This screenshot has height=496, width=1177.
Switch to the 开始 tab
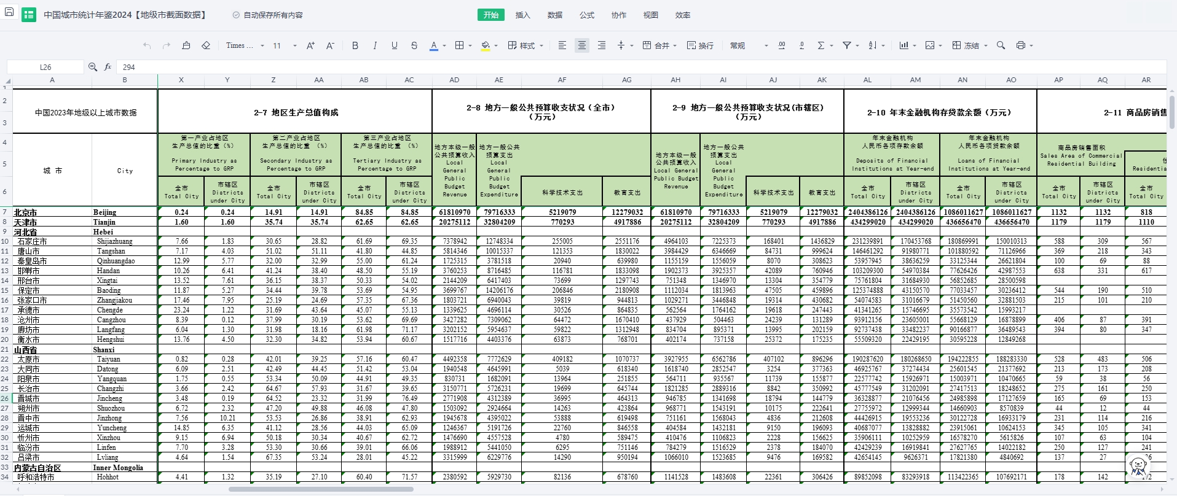(x=491, y=15)
